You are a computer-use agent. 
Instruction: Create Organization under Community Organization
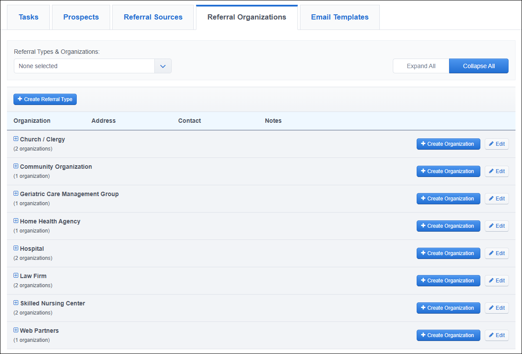tap(448, 171)
